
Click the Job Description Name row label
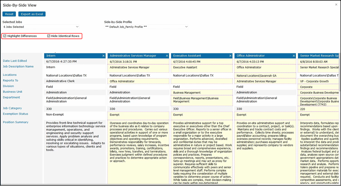[x=19, y=67]
